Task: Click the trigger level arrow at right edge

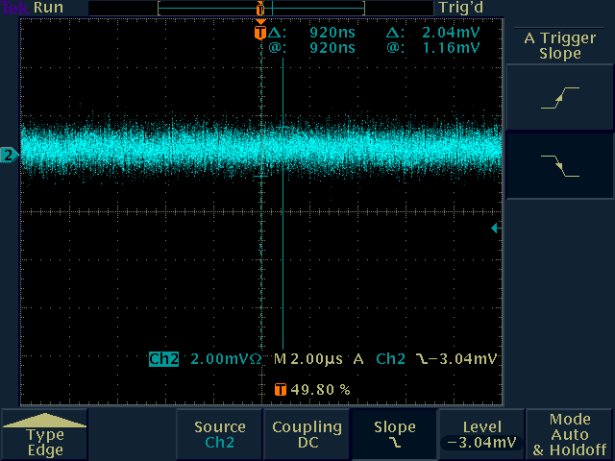Action: pyautogui.click(x=496, y=228)
